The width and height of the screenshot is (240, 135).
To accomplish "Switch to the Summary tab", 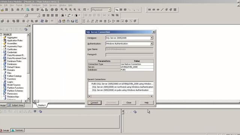I will [18, 130].
